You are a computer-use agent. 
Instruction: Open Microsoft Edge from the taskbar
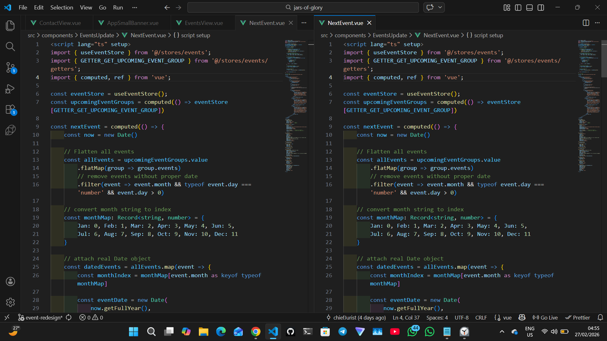(221, 331)
